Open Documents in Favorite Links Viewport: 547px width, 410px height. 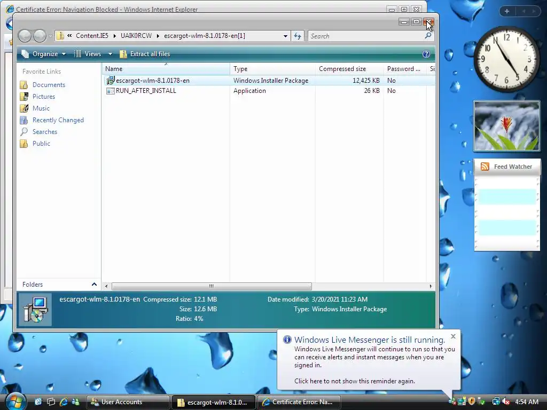coord(49,85)
